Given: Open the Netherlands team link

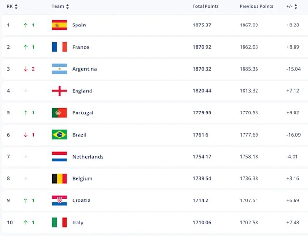Looking at the screenshot, I should pyautogui.click(x=88, y=157).
